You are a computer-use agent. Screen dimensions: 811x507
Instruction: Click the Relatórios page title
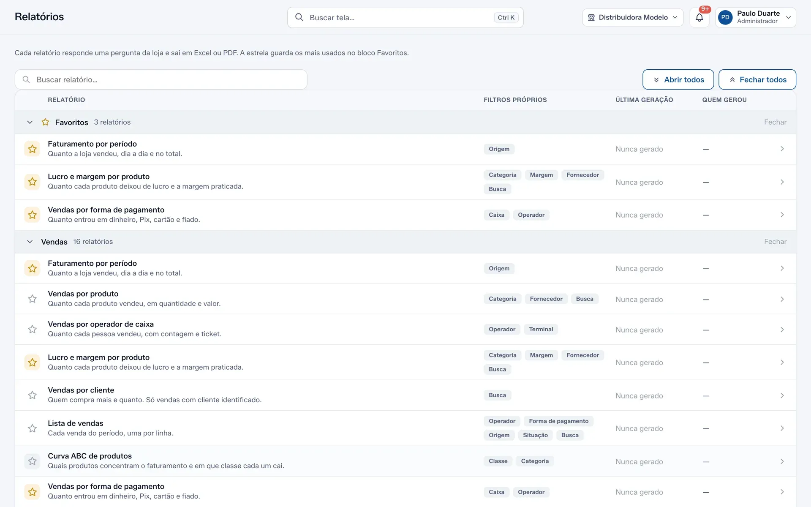[x=39, y=17]
